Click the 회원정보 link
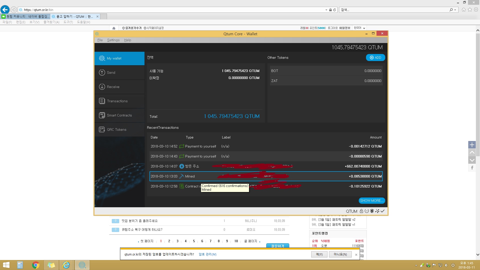The height and width of the screenshot is (270, 480). click(x=345, y=28)
